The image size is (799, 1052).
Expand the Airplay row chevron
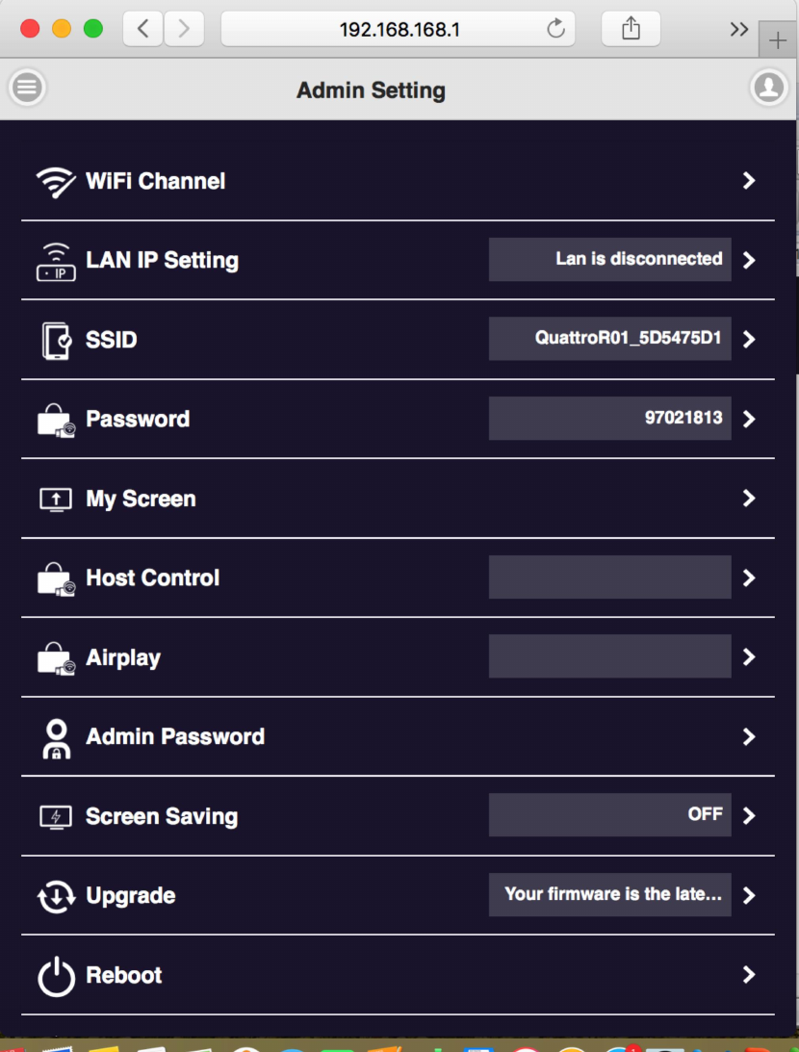(x=749, y=657)
